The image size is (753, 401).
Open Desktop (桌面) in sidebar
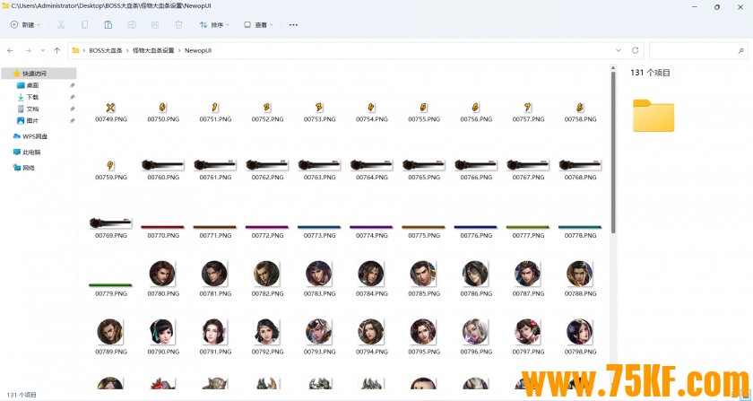(32, 85)
